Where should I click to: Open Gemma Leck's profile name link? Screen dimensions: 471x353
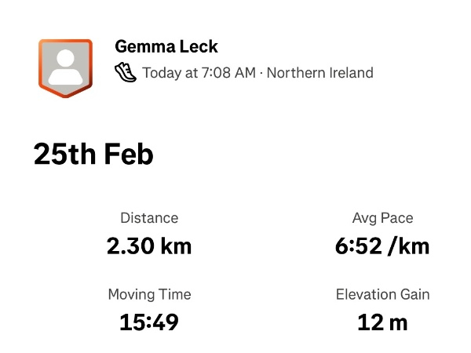(166, 47)
